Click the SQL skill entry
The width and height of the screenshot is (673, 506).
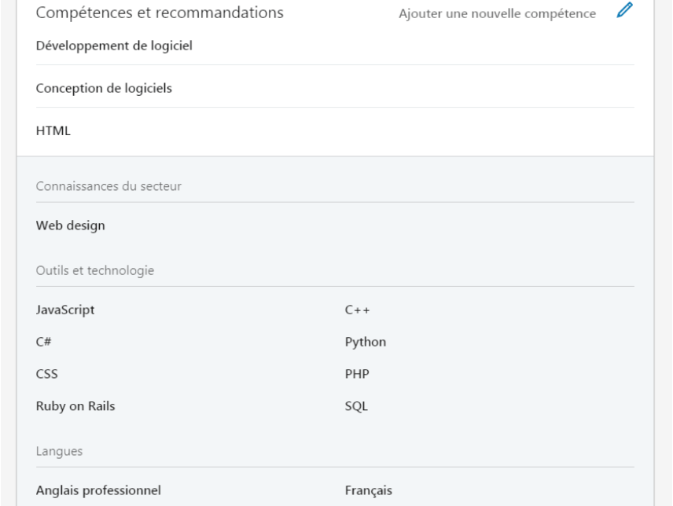(x=356, y=406)
